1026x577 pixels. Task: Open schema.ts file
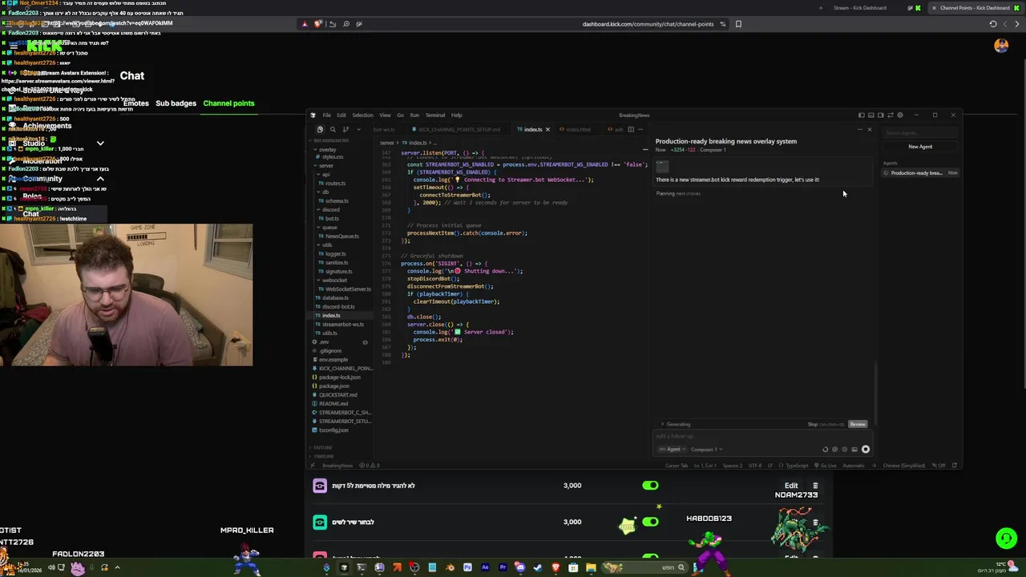point(337,201)
